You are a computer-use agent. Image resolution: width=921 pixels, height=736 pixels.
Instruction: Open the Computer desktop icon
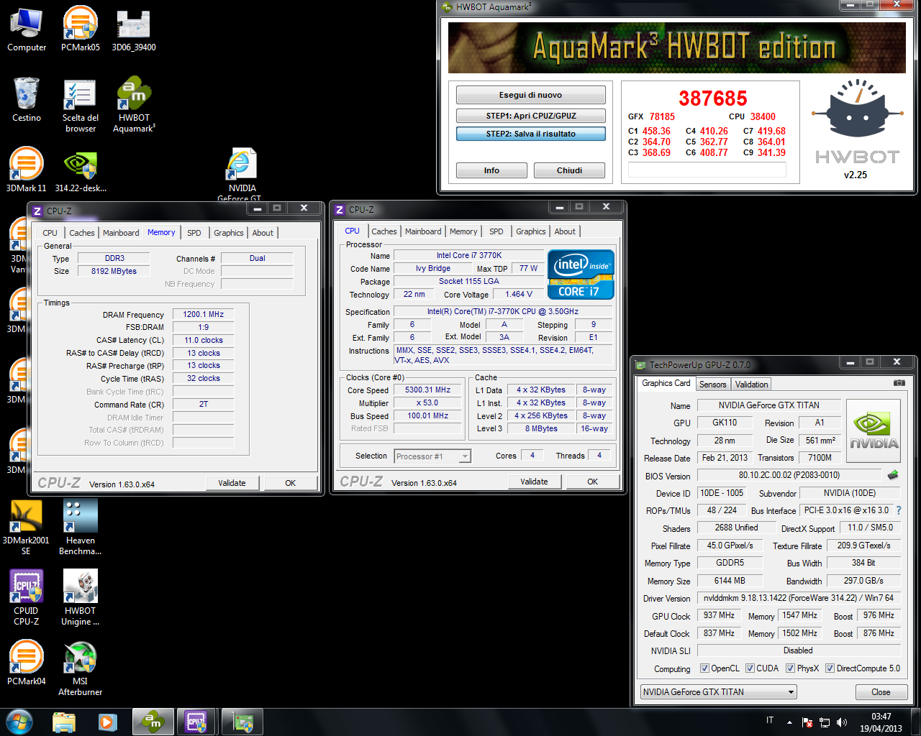(x=27, y=30)
